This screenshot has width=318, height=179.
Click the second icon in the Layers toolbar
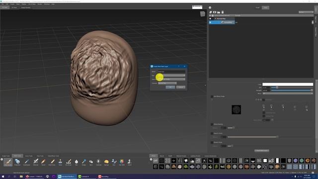[x=215, y=12]
